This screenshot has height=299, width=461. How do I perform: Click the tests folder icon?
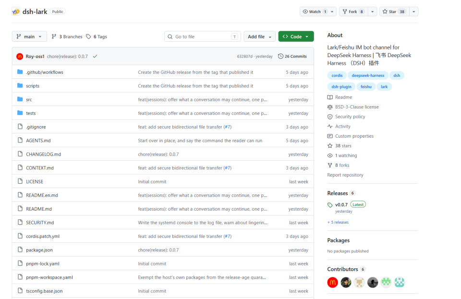(x=20, y=113)
